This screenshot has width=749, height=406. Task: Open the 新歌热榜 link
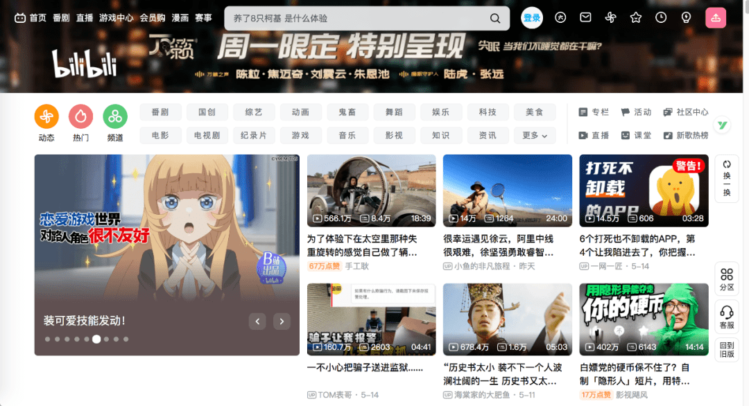[x=685, y=136]
